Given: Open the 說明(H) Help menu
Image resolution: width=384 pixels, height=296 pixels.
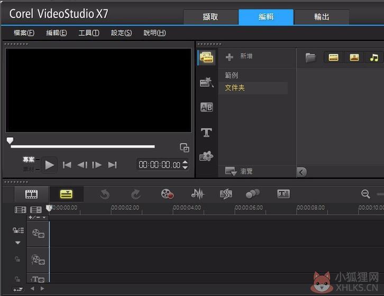Looking at the screenshot, I should (154, 33).
